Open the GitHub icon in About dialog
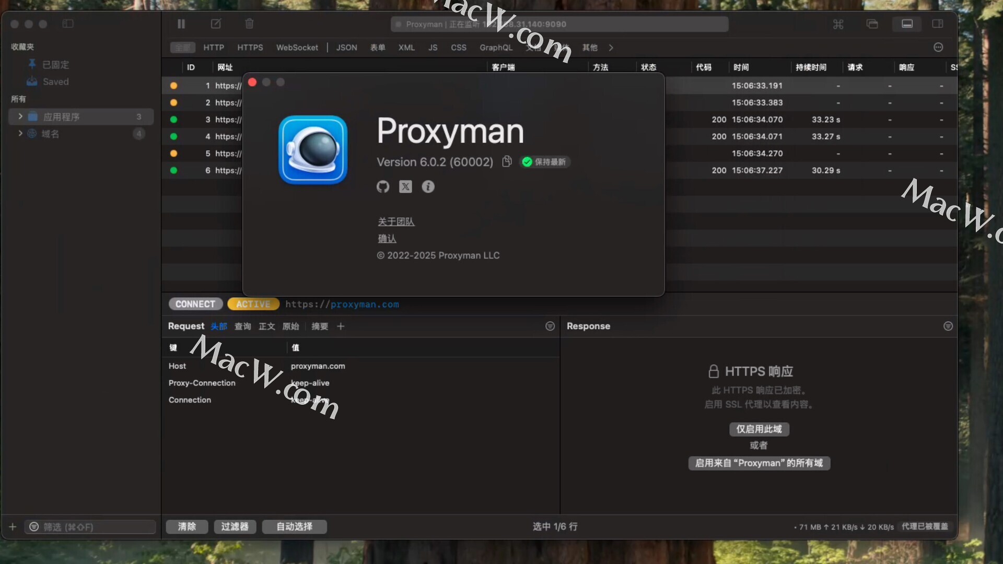This screenshot has height=564, width=1003. [383, 187]
